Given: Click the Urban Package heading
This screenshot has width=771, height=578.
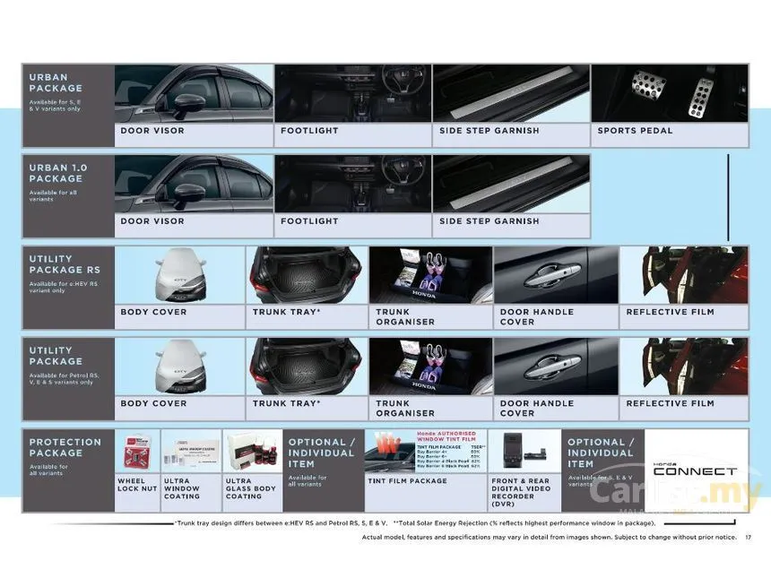Looking at the screenshot, I should pyautogui.click(x=56, y=82).
